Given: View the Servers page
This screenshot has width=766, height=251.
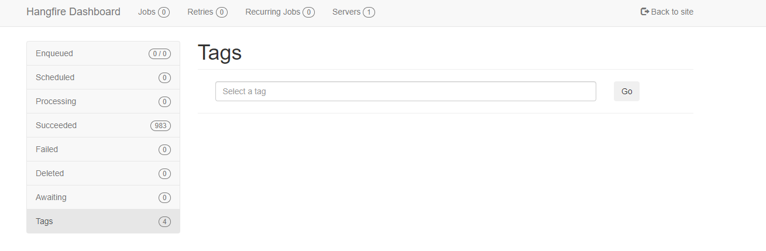Looking at the screenshot, I should (x=353, y=12).
